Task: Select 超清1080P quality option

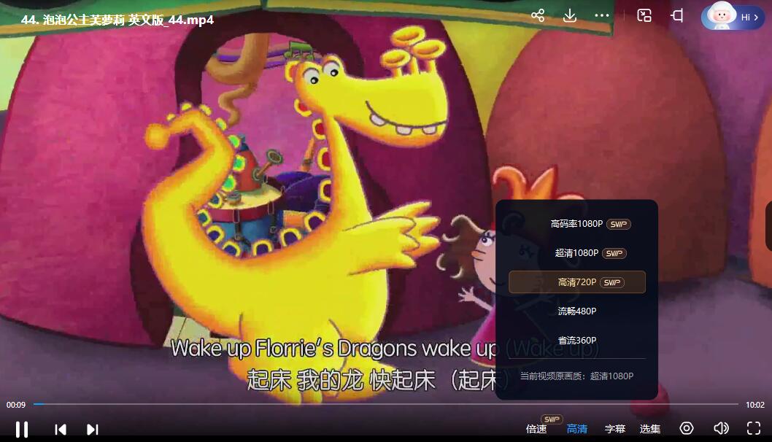Action: (576, 253)
